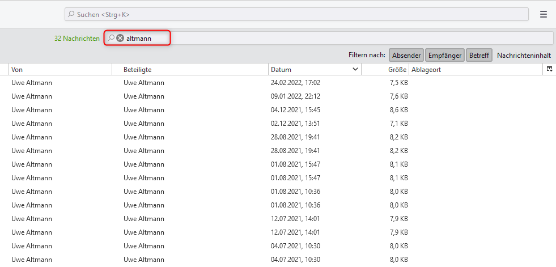Screen dimensions: 556x267
Task: Click Uwe Altmann in Beteiligte column of 09.01.2022 row
Action: 144,96
